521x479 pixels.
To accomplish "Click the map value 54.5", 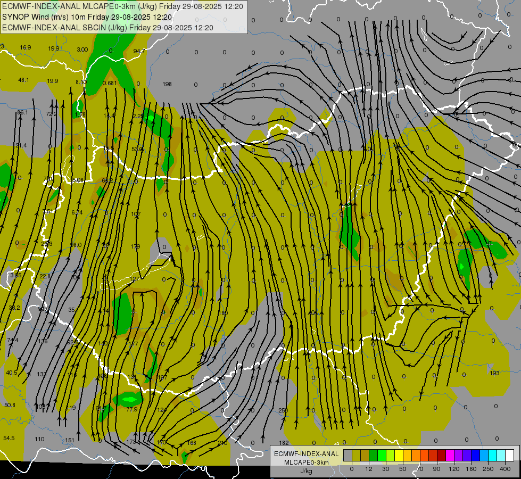I will (9, 438).
